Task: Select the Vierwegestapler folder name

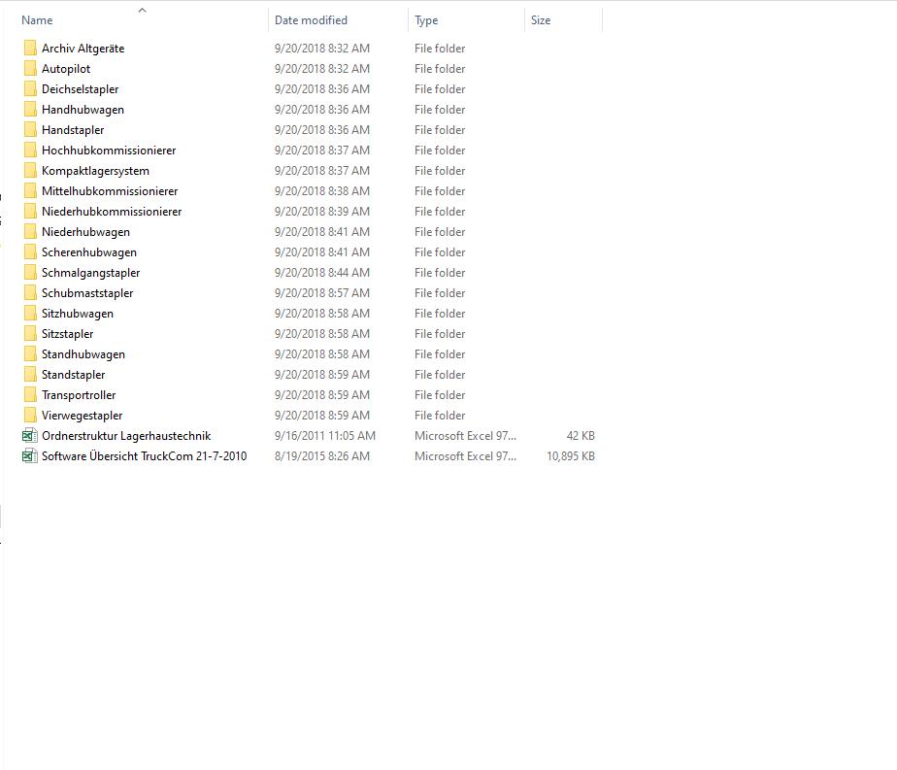Action: point(83,416)
